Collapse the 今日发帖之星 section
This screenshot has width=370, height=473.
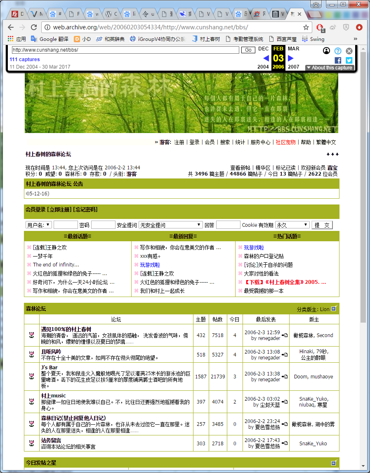coord(334,462)
